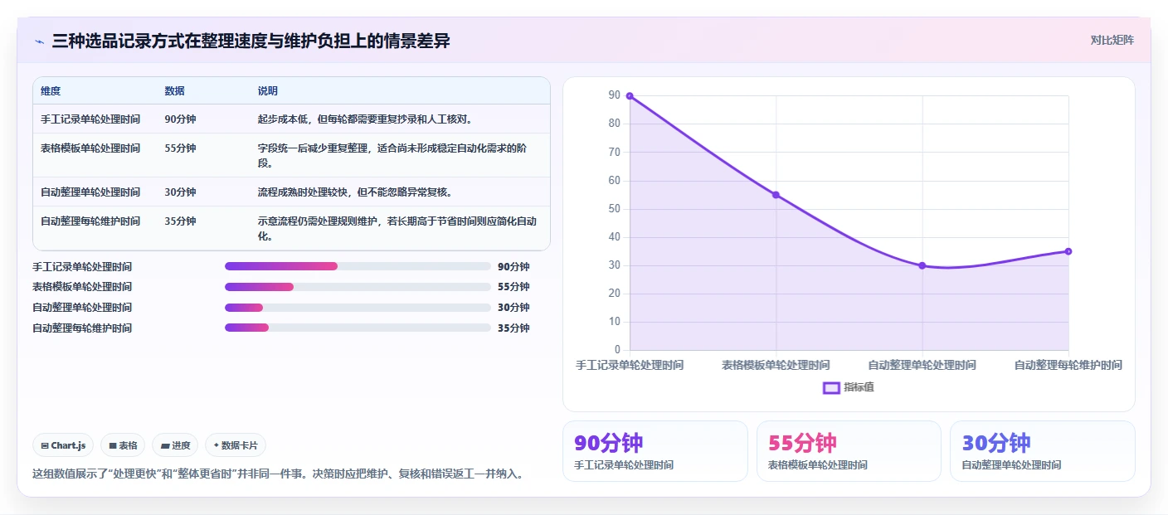Click the 35分钟 table value

180,221
